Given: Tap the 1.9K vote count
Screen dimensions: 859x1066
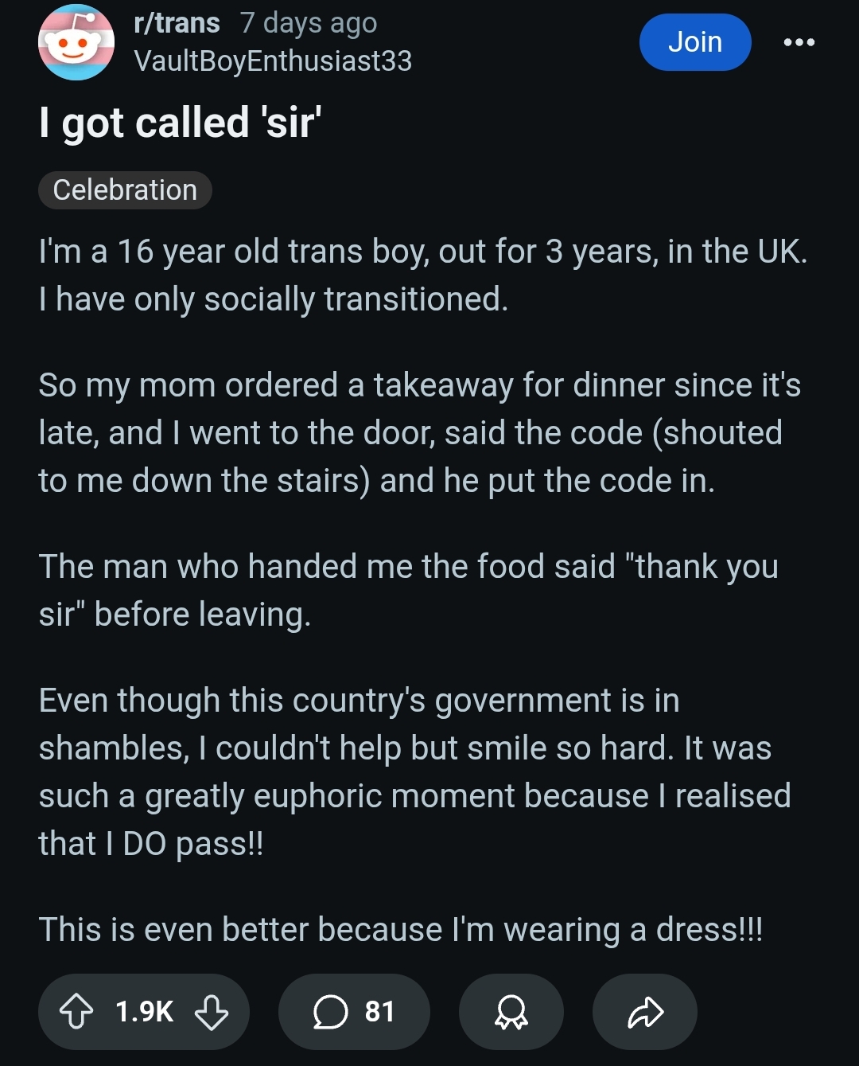Looking at the screenshot, I should click(144, 1012).
